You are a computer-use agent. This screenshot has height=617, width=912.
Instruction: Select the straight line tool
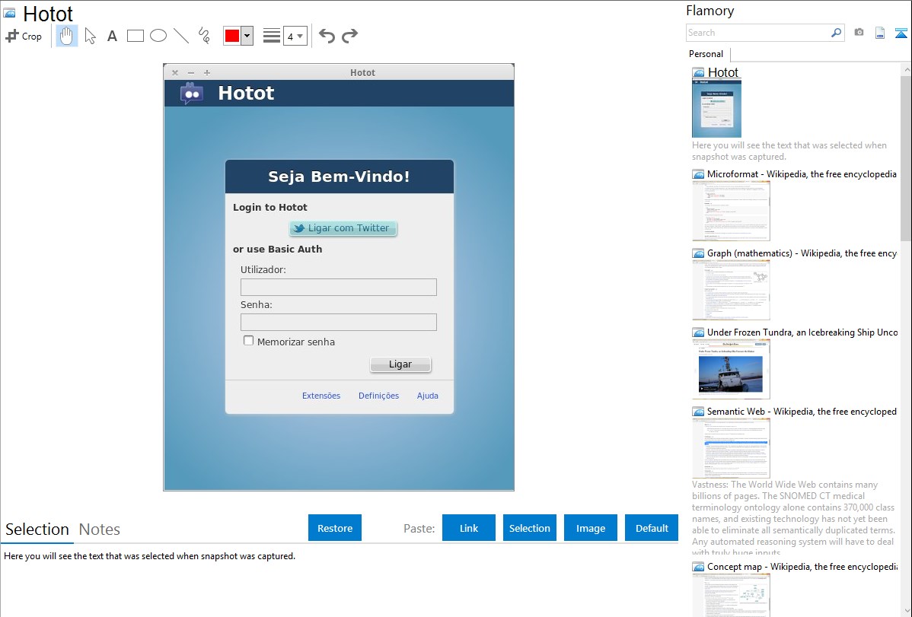(x=181, y=36)
